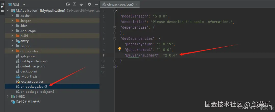
Task: Click the hvigorfile.ts TypeScript file icon
Action: [x=18, y=77]
